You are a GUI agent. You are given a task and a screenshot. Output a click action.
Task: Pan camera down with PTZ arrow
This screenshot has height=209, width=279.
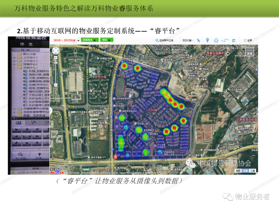click(x=27, y=143)
